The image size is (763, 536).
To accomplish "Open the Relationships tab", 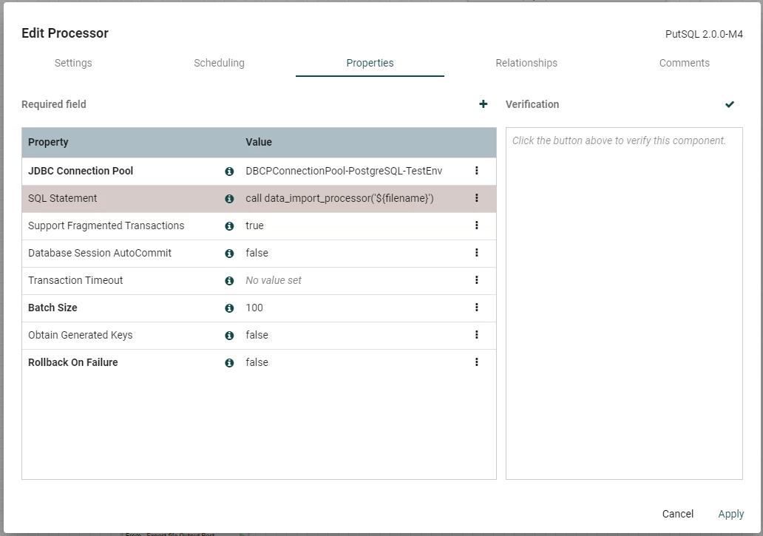I will [x=526, y=63].
